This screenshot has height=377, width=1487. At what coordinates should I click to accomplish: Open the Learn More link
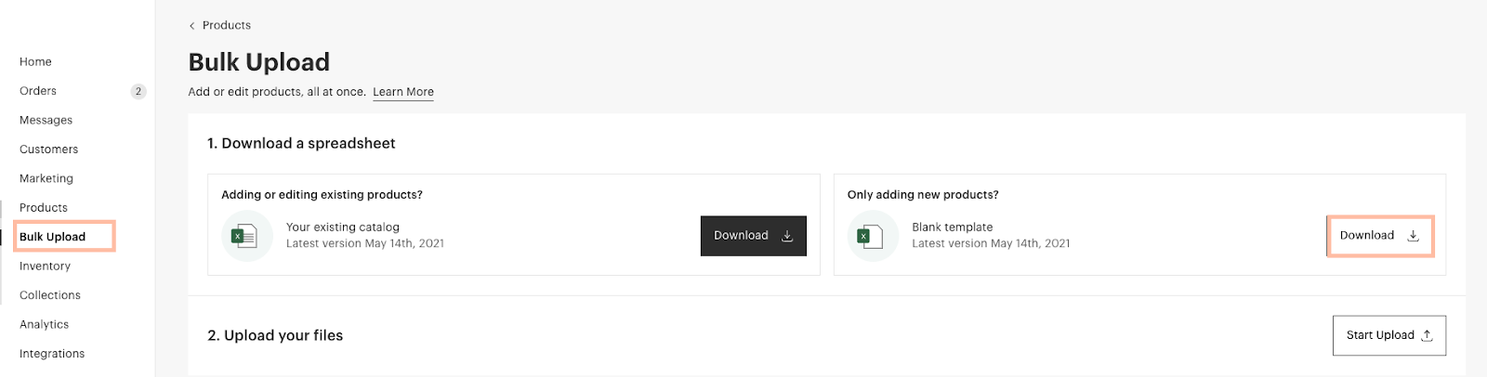[403, 92]
